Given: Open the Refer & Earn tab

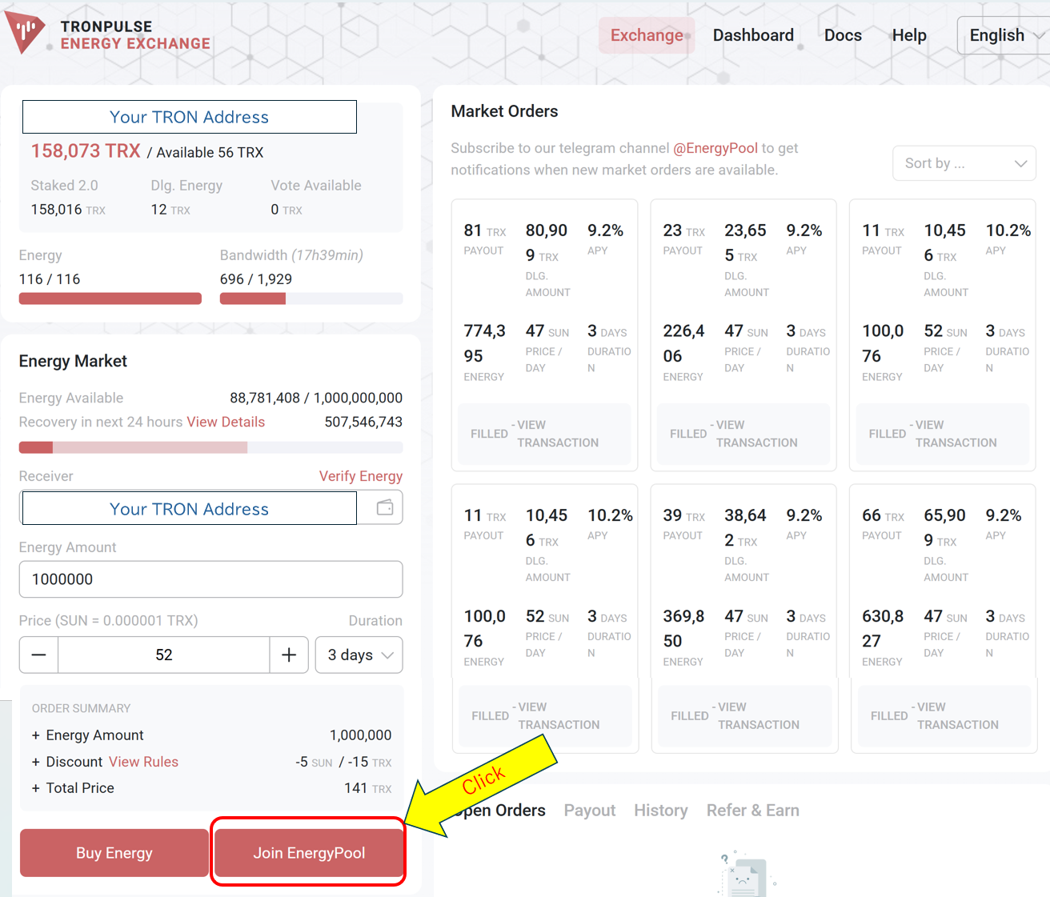Looking at the screenshot, I should click(x=752, y=811).
